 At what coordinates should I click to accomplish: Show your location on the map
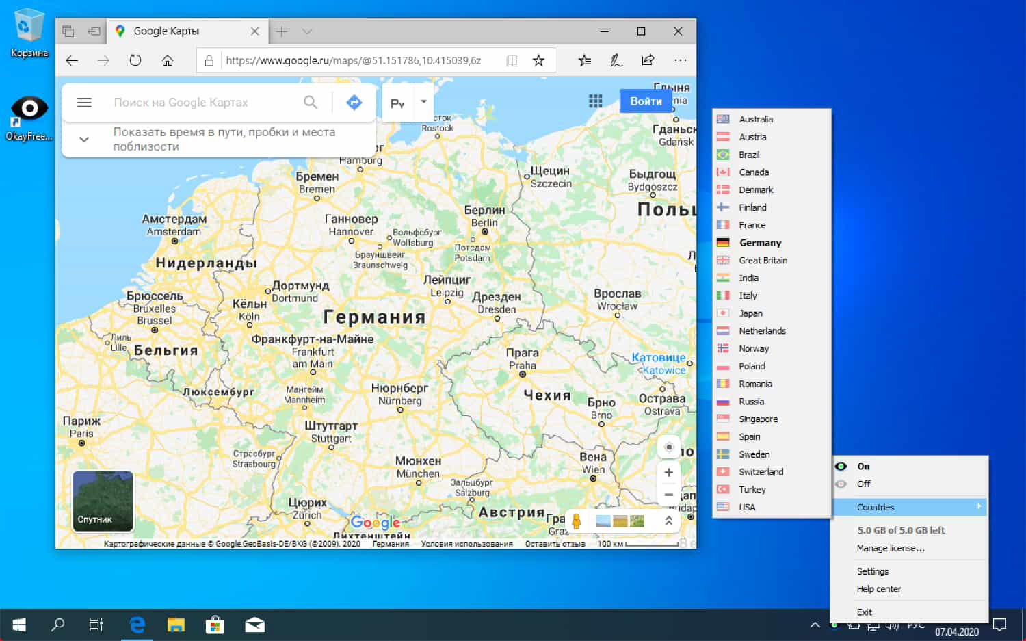(x=669, y=447)
